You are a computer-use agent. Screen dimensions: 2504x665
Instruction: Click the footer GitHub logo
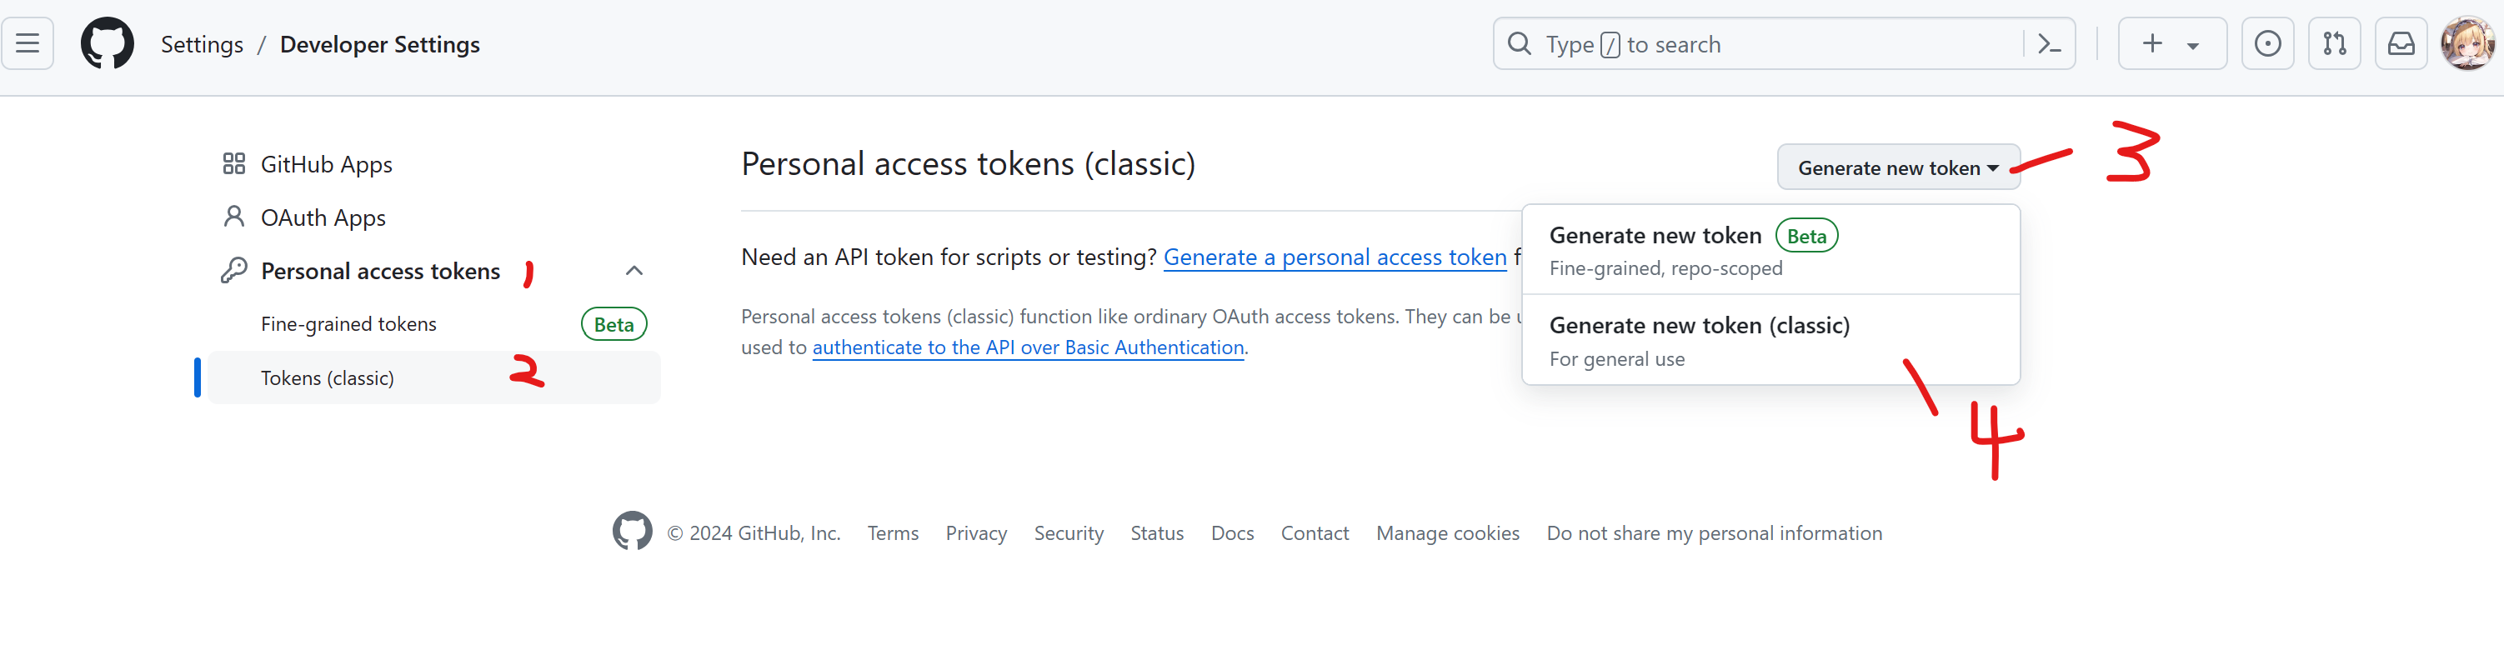[x=632, y=532]
